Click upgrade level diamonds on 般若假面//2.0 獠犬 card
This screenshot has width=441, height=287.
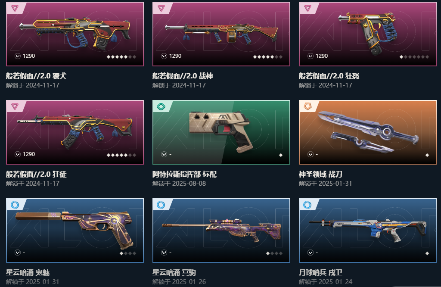pos(121,57)
